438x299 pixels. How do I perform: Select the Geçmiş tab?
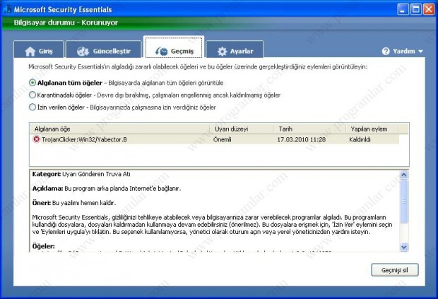tap(174, 48)
